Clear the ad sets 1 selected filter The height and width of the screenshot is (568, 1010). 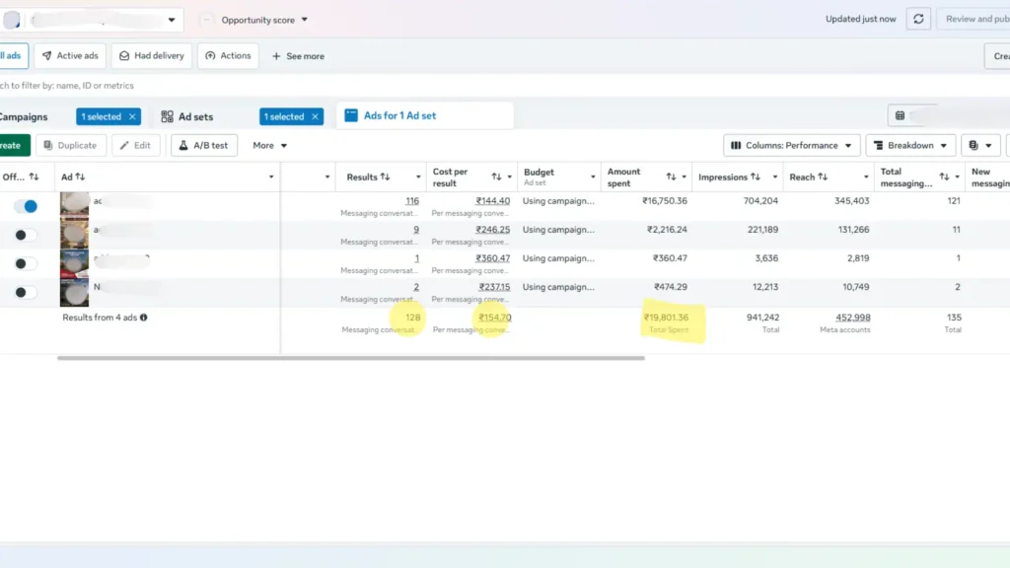pos(315,116)
